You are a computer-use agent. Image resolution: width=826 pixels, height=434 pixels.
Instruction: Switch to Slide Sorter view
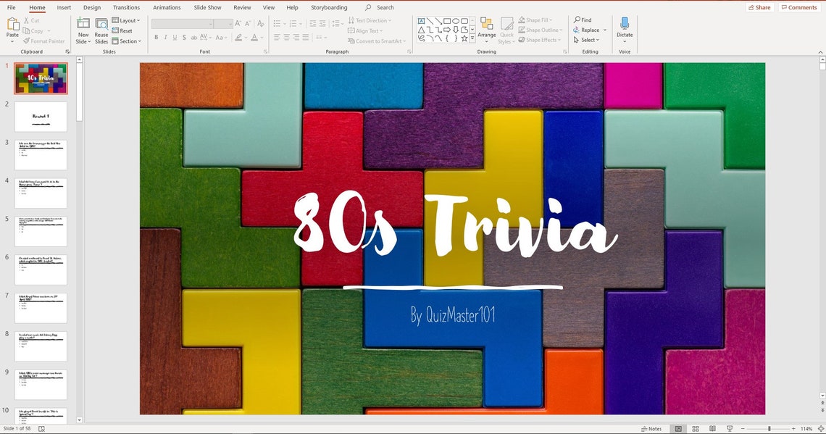click(695, 428)
